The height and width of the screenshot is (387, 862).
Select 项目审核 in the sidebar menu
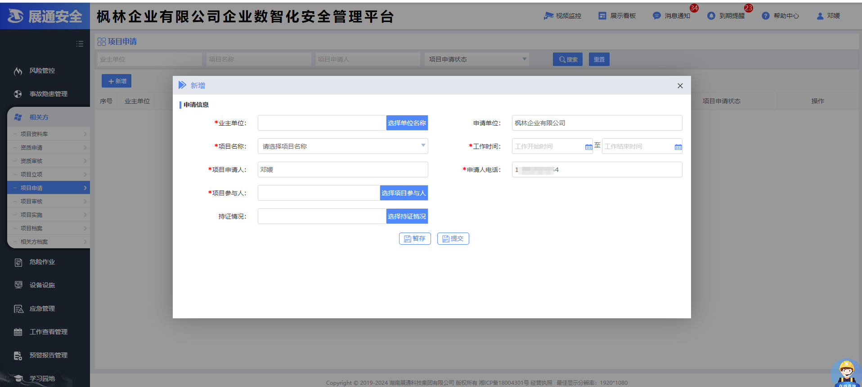click(x=49, y=201)
